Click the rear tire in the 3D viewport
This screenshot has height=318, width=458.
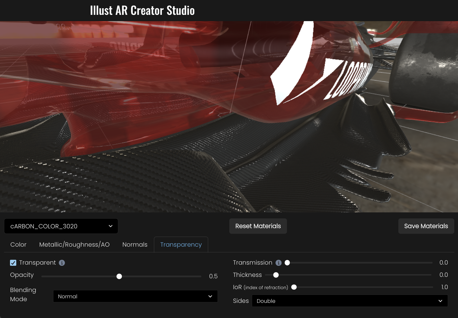tap(423, 71)
